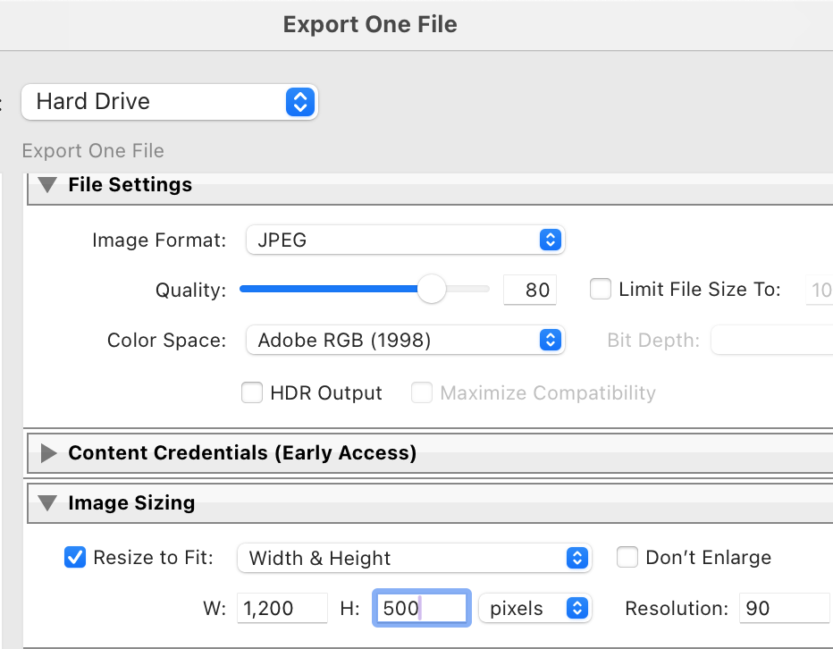Expand the Content Credentials (Early Access) section
Screen dimensions: 833x649
click(48, 454)
